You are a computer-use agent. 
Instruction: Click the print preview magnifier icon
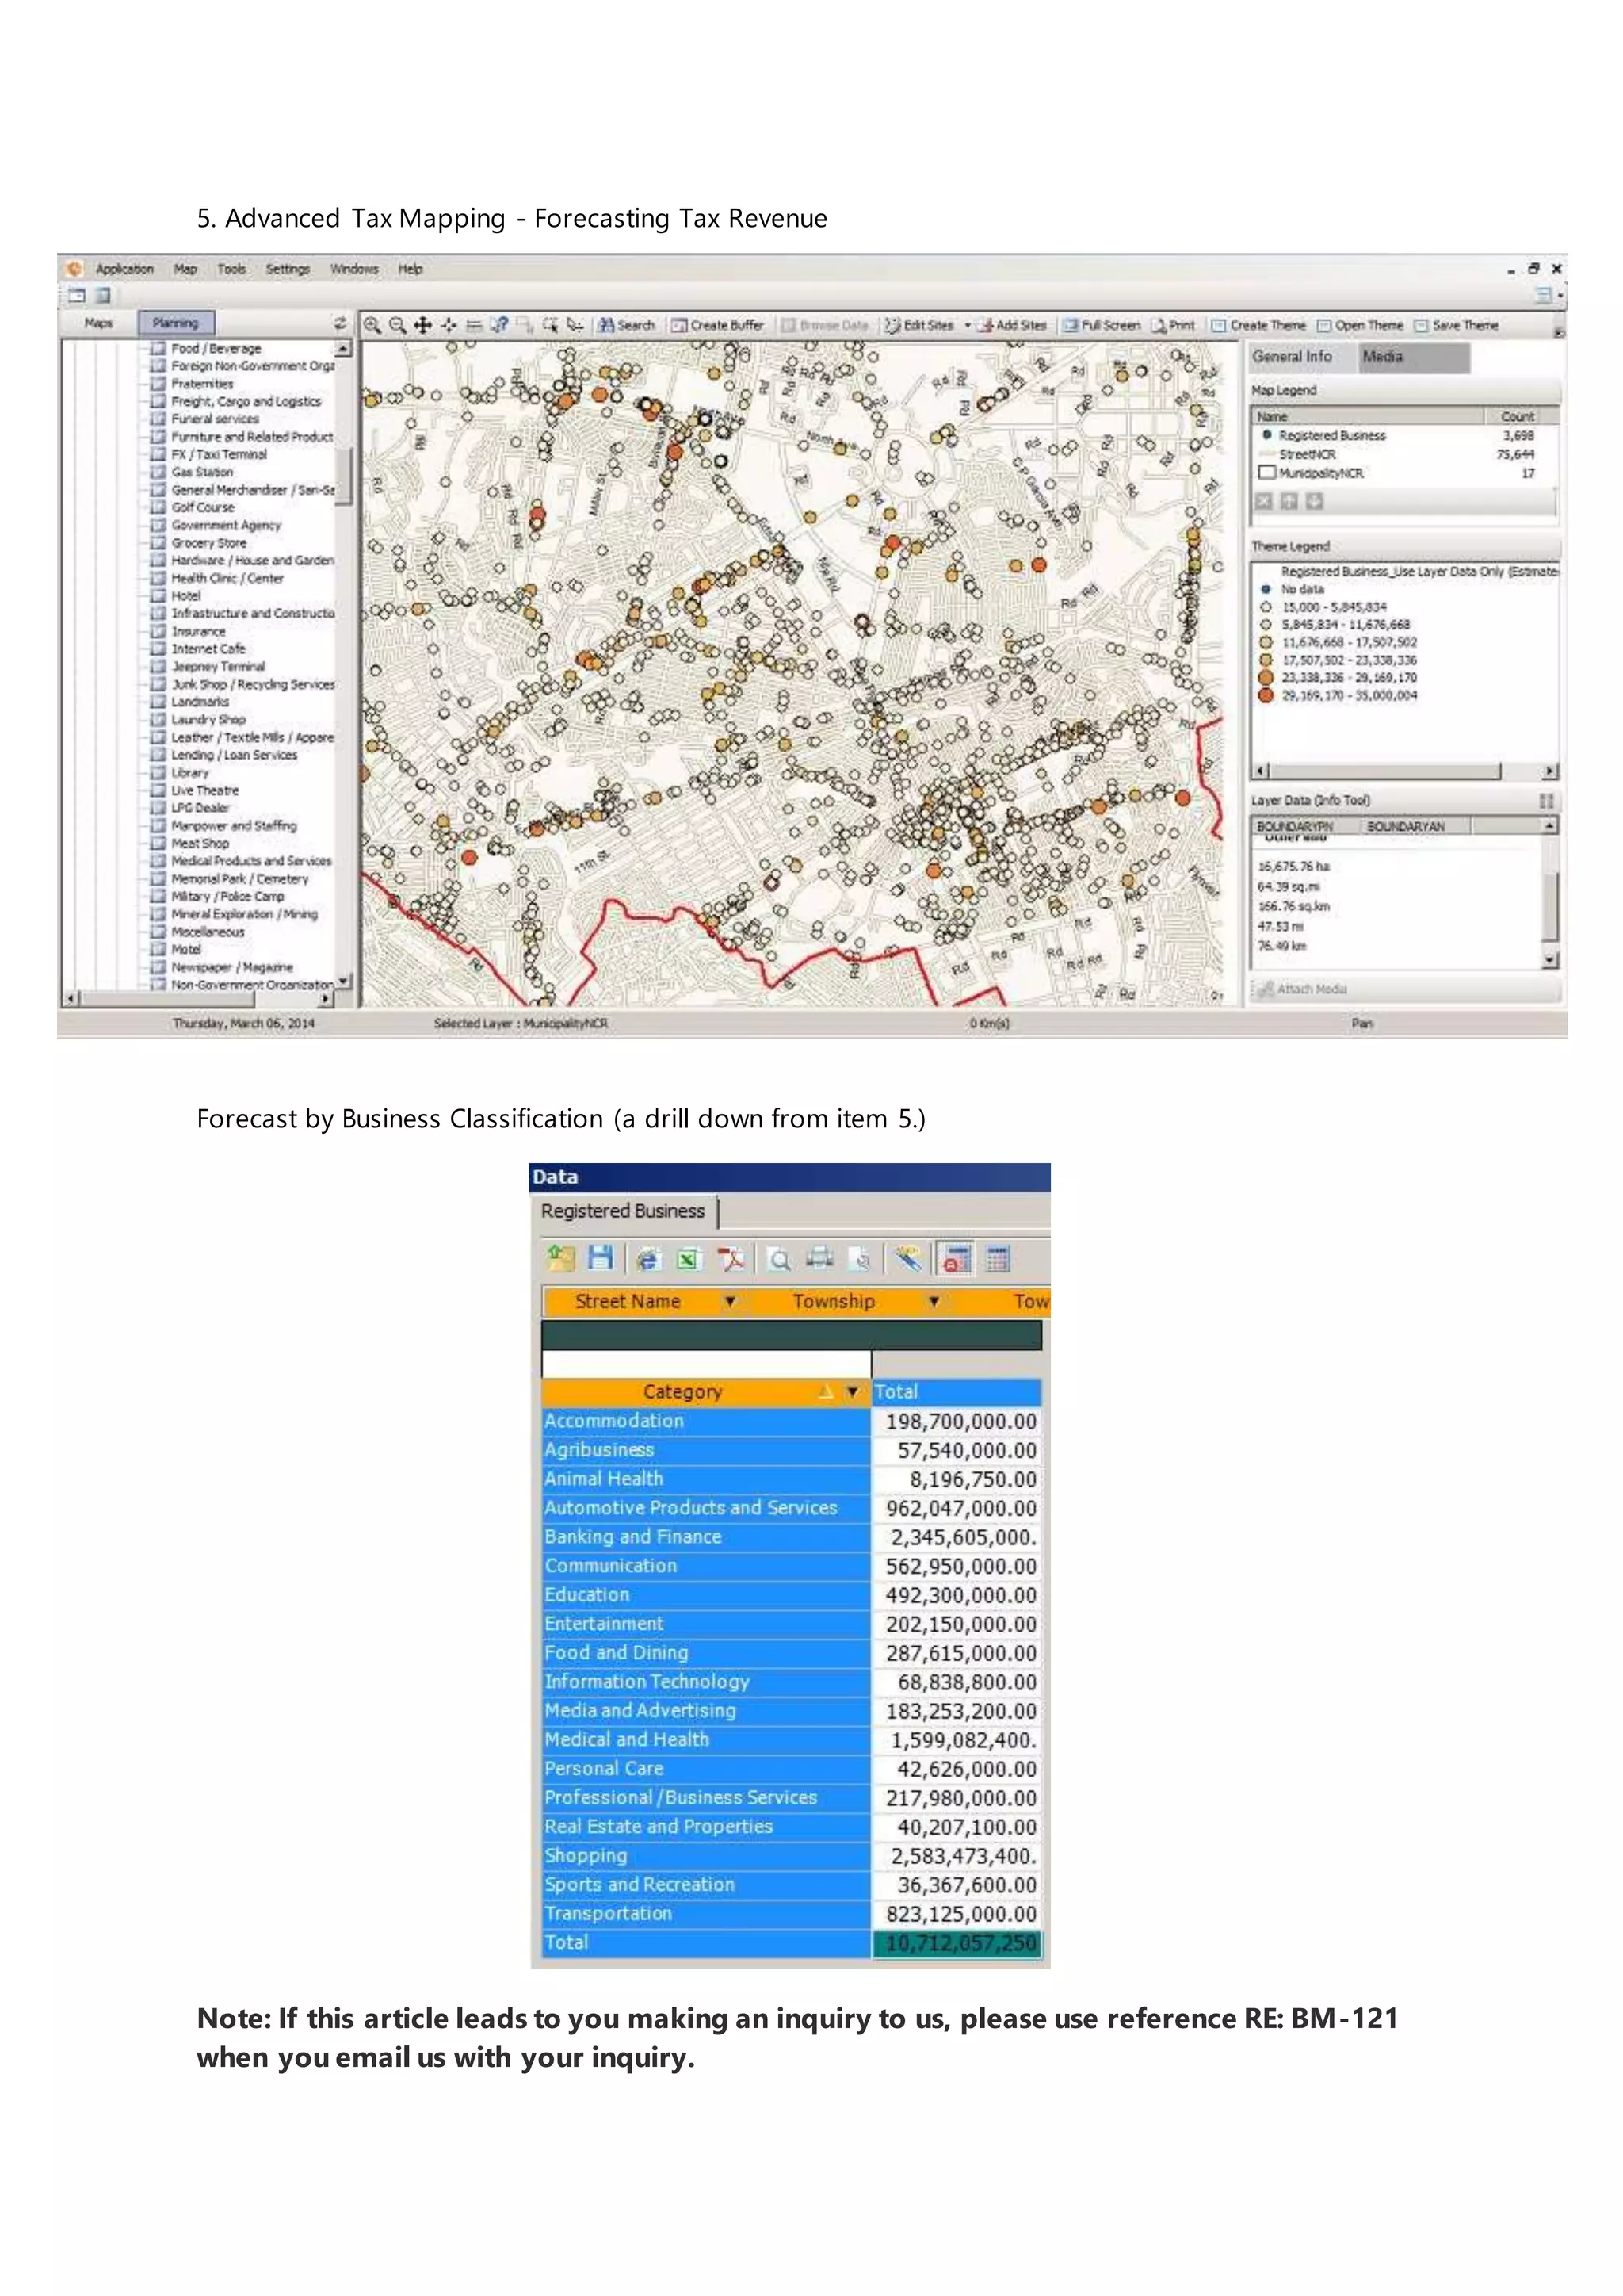click(x=780, y=1259)
